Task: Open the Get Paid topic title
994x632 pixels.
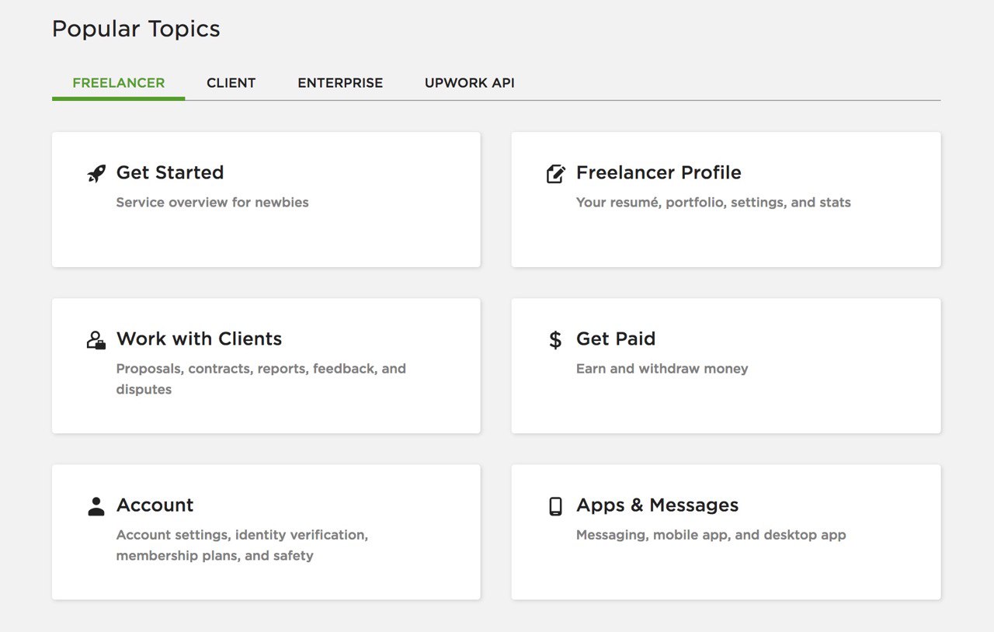Action: pos(616,339)
